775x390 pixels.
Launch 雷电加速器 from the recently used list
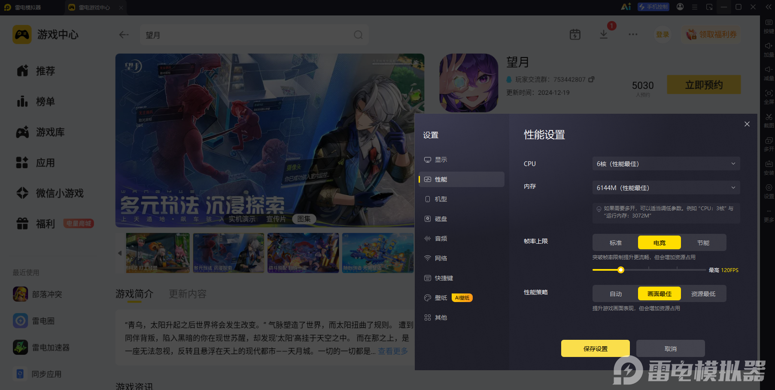click(41, 348)
